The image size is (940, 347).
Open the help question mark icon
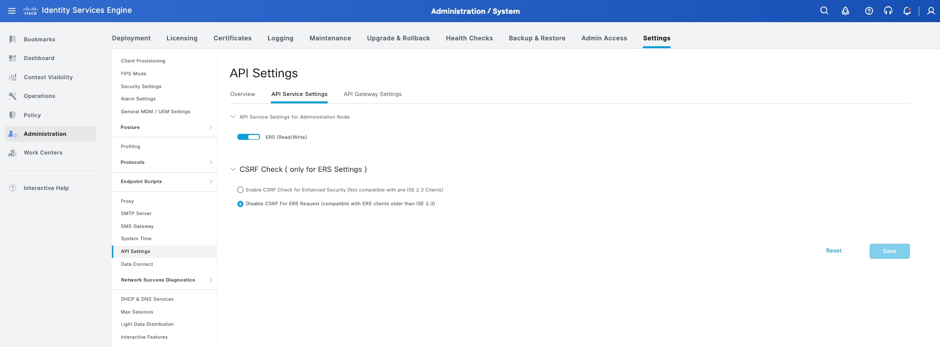point(869,11)
